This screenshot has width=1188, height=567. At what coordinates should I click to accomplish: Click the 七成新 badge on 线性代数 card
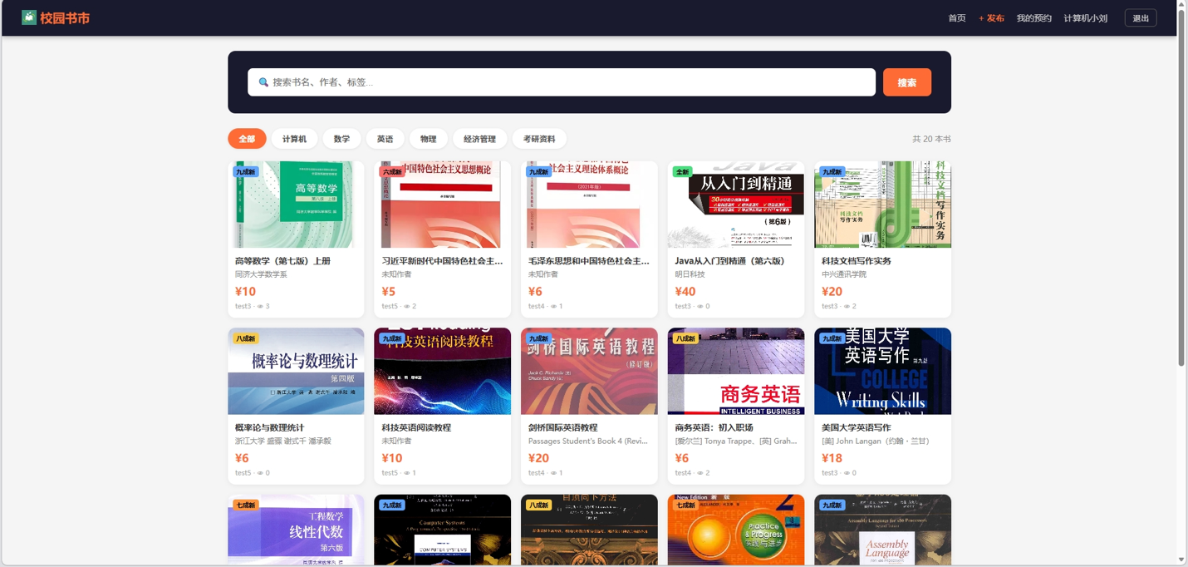point(245,505)
